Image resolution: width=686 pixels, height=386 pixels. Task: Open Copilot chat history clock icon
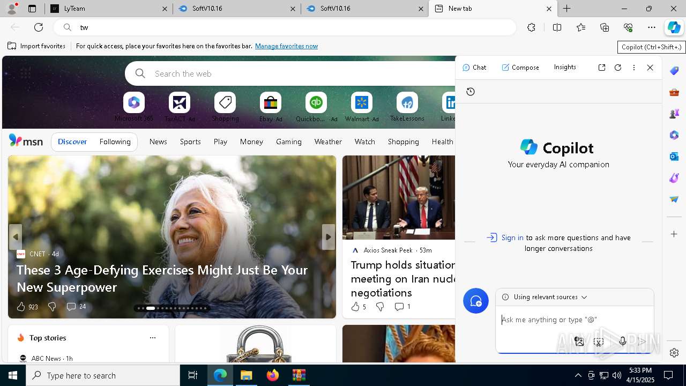471,92
